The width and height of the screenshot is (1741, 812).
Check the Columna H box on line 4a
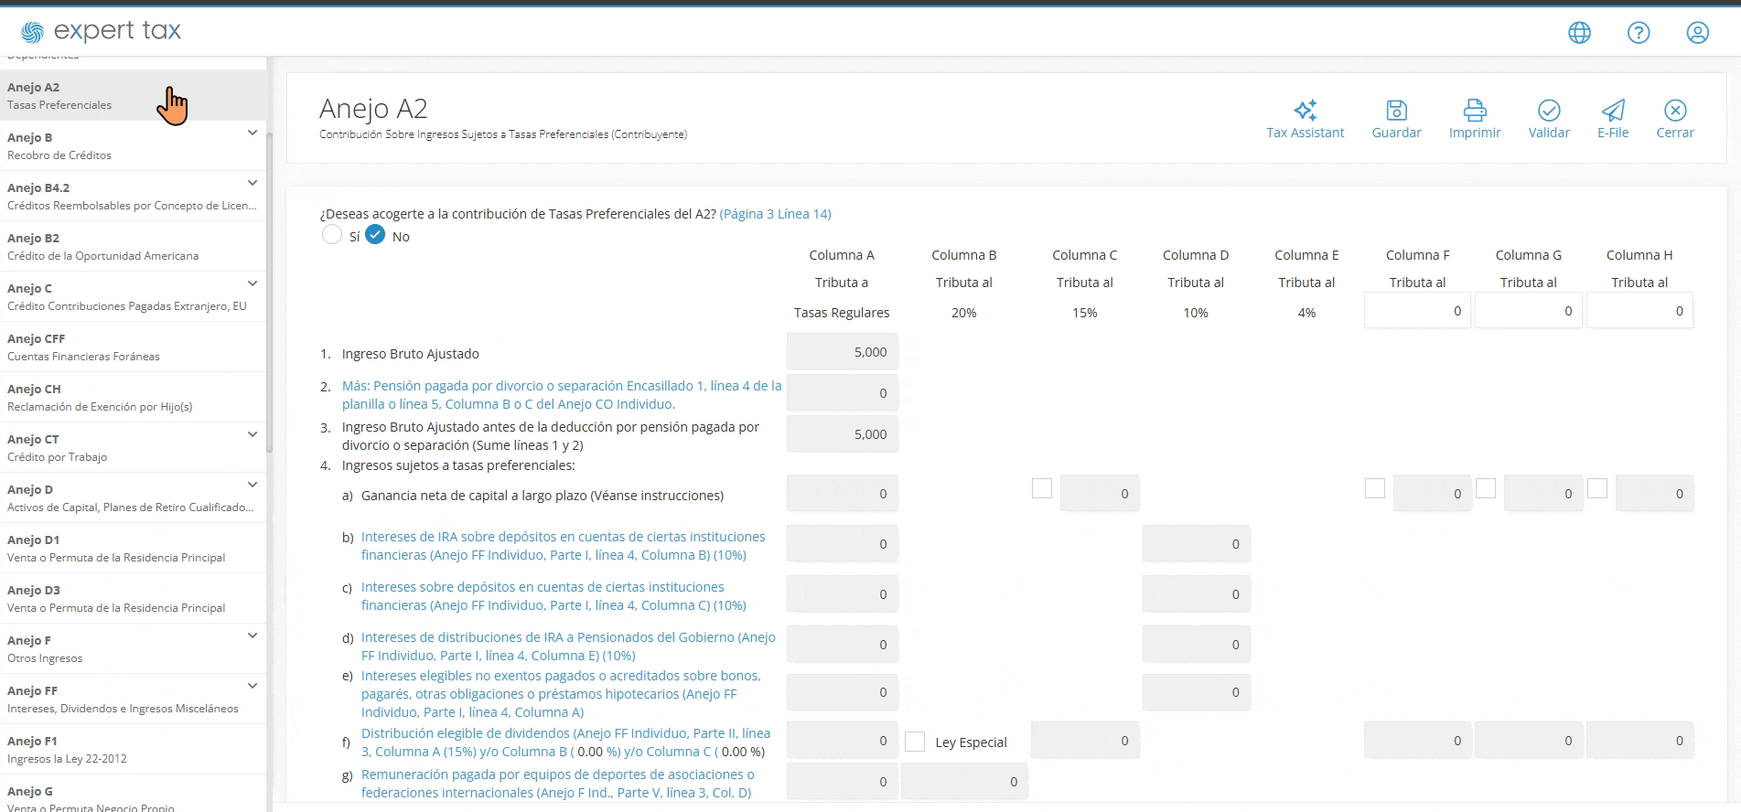coord(1597,488)
